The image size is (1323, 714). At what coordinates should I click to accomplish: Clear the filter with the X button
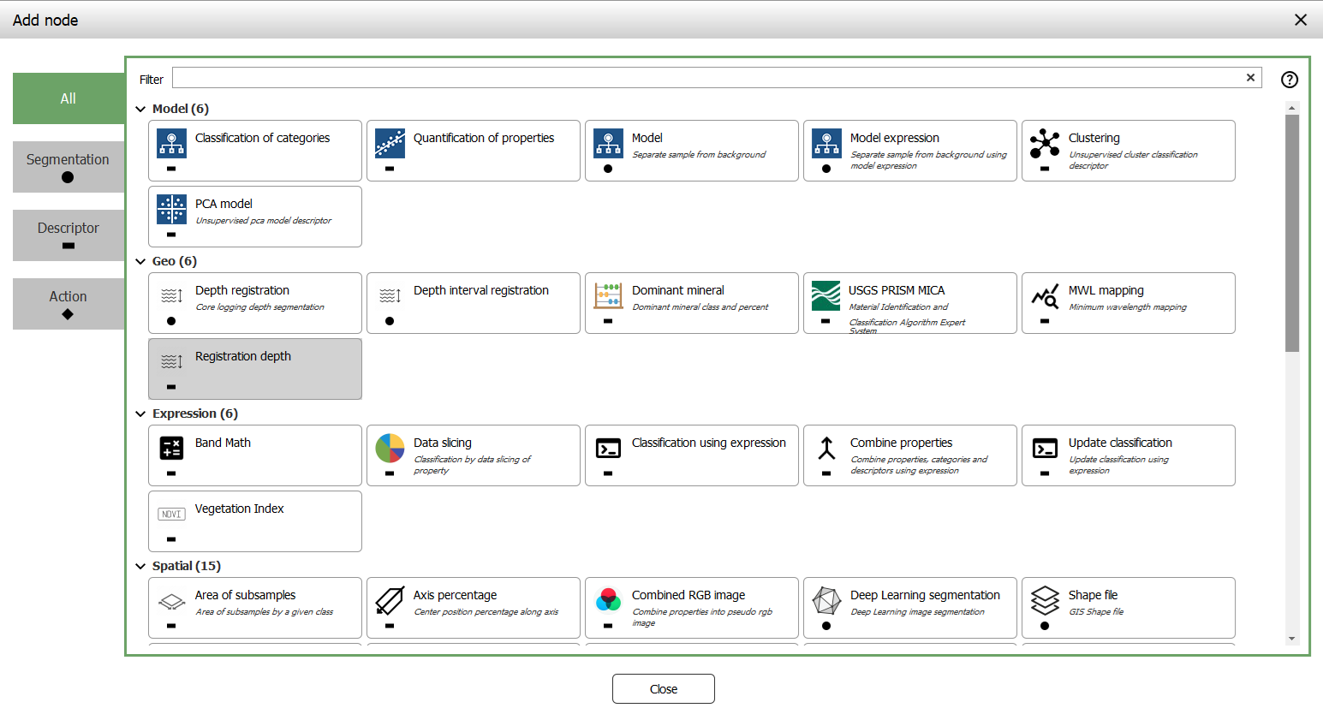coord(1250,78)
